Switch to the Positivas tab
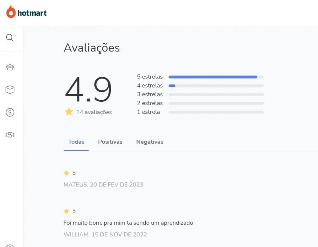 pyautogui.click(x=110, y=142)
